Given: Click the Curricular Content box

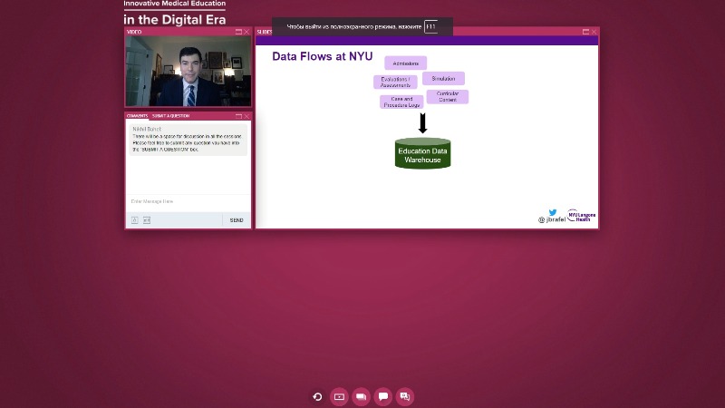Looking at the screenshot, I should tap(448, 97).
